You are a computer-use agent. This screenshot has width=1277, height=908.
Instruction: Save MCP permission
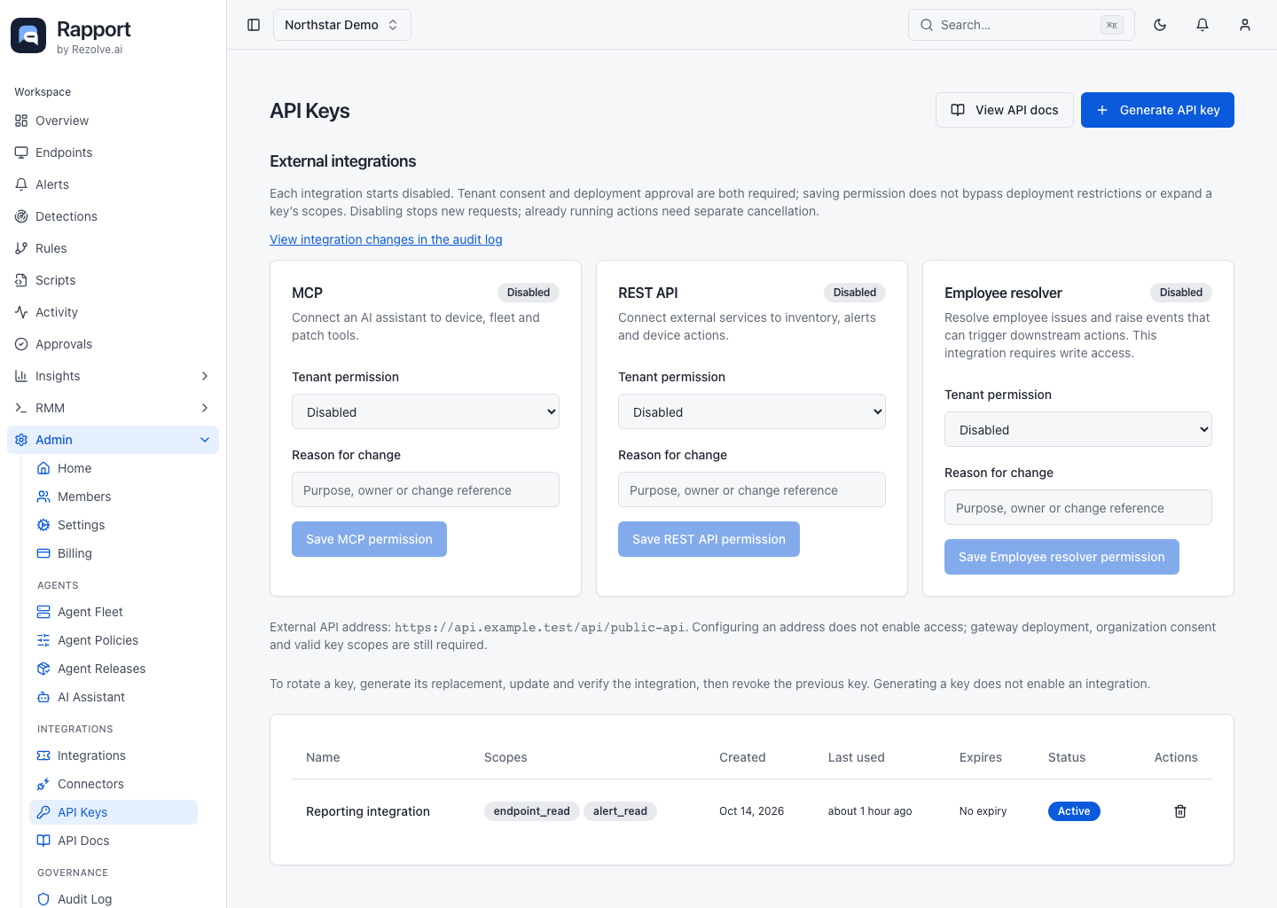point(369,539)
